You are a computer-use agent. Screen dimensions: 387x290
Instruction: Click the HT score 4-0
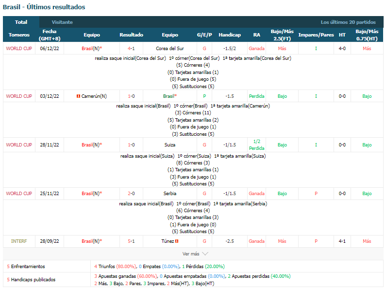click(342, 49)
